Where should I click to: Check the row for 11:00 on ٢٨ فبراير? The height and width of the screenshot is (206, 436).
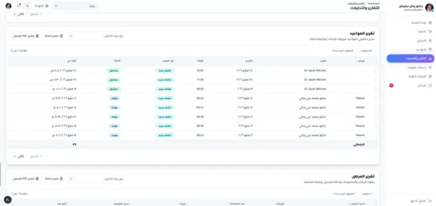coord(376,80)
